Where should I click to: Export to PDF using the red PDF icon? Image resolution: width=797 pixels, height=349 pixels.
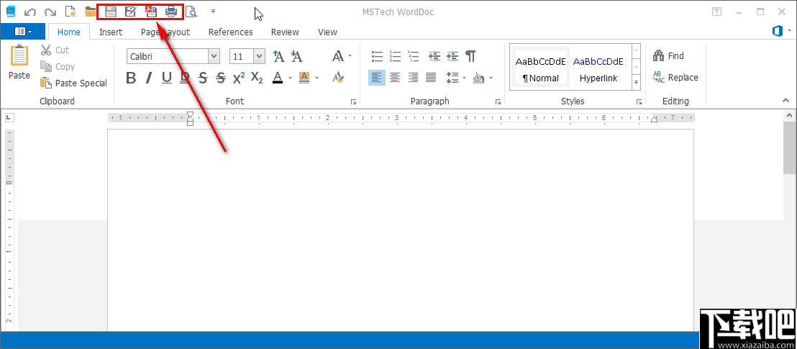151,12
